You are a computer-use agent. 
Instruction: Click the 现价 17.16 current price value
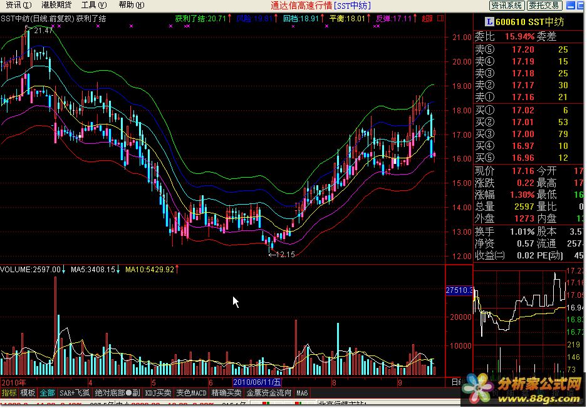coord(523,171)
